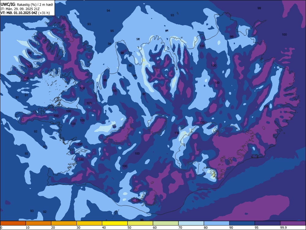The width and height of the screenshot is (306, 230).
Task: Click the legend tick label '20'
Action: point(53,228)
